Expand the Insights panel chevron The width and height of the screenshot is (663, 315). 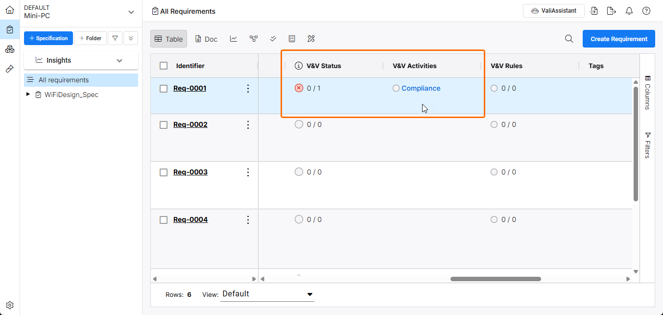pyautogui.click(x=119, y=60)
